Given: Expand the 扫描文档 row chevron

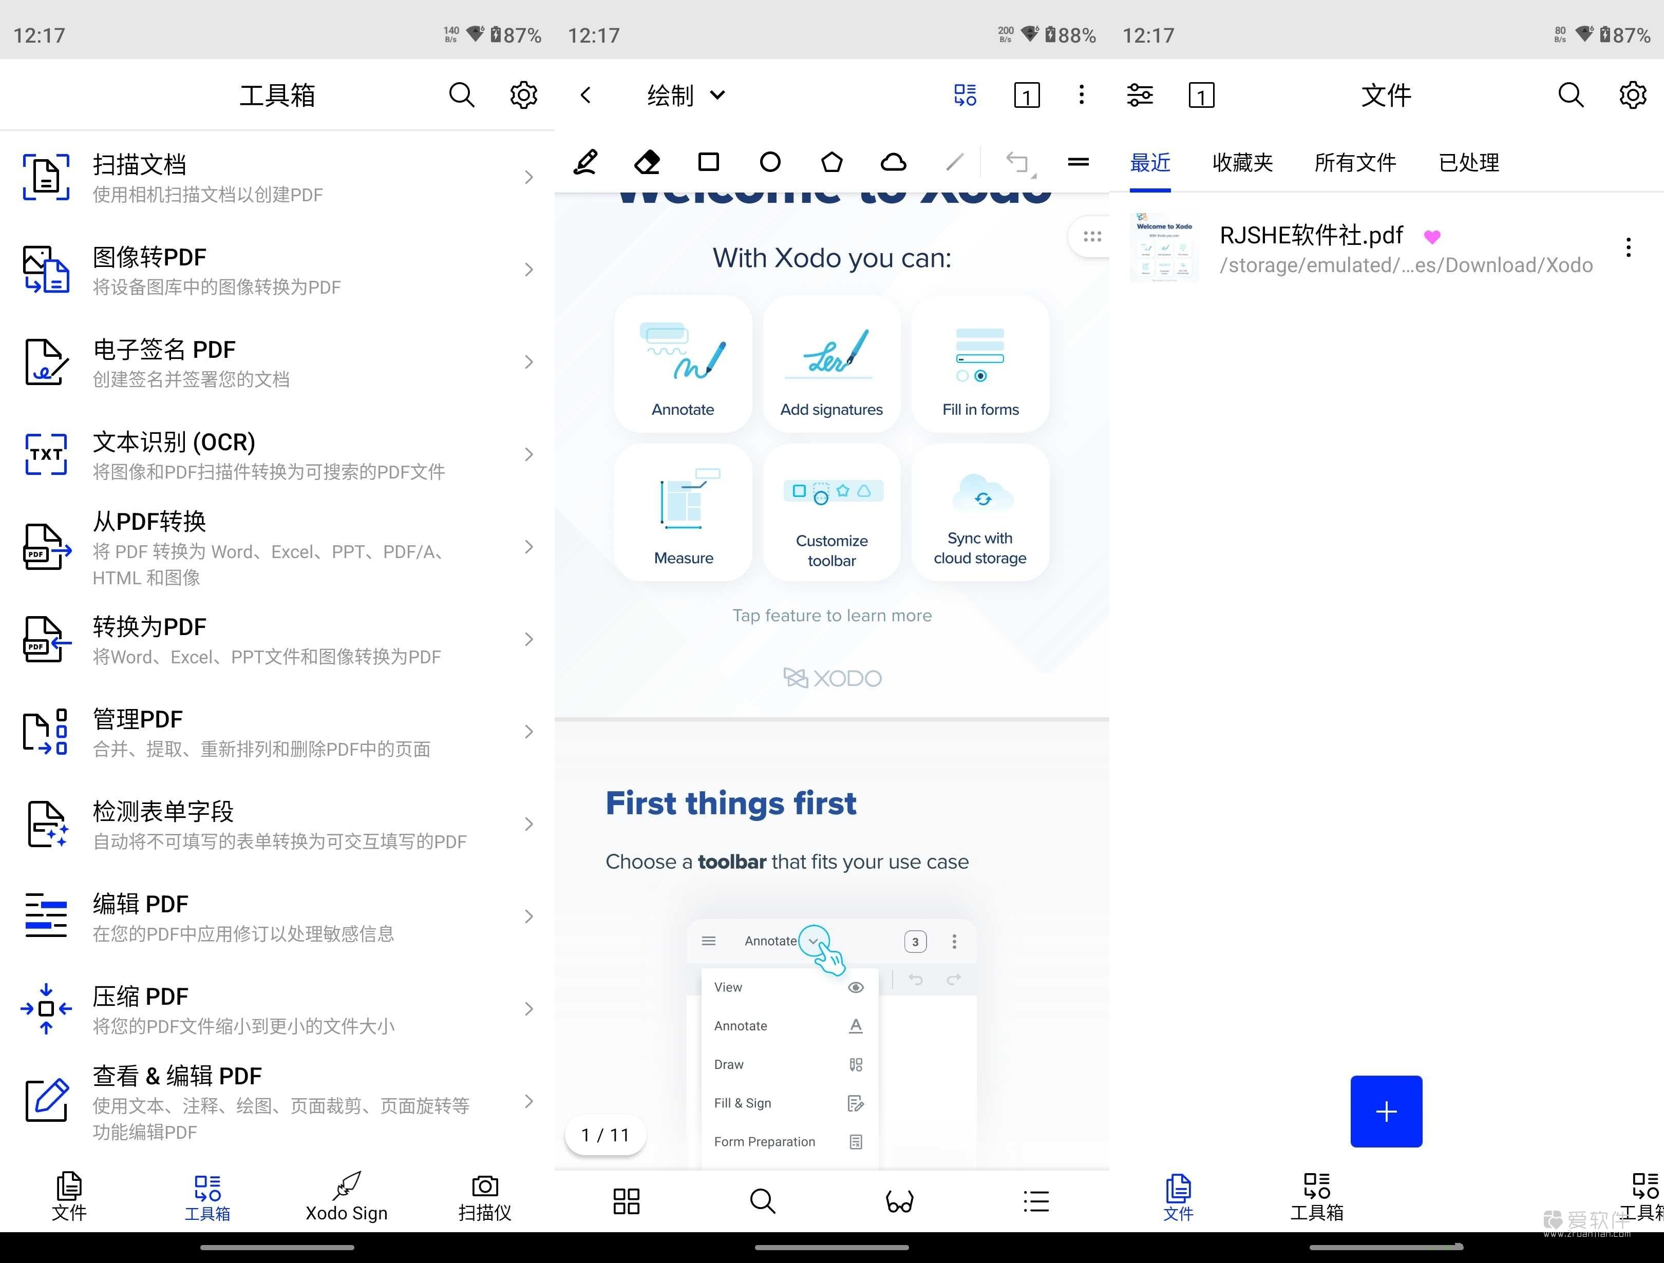Looking at the screenshot, I should click(x=529, y=178).
